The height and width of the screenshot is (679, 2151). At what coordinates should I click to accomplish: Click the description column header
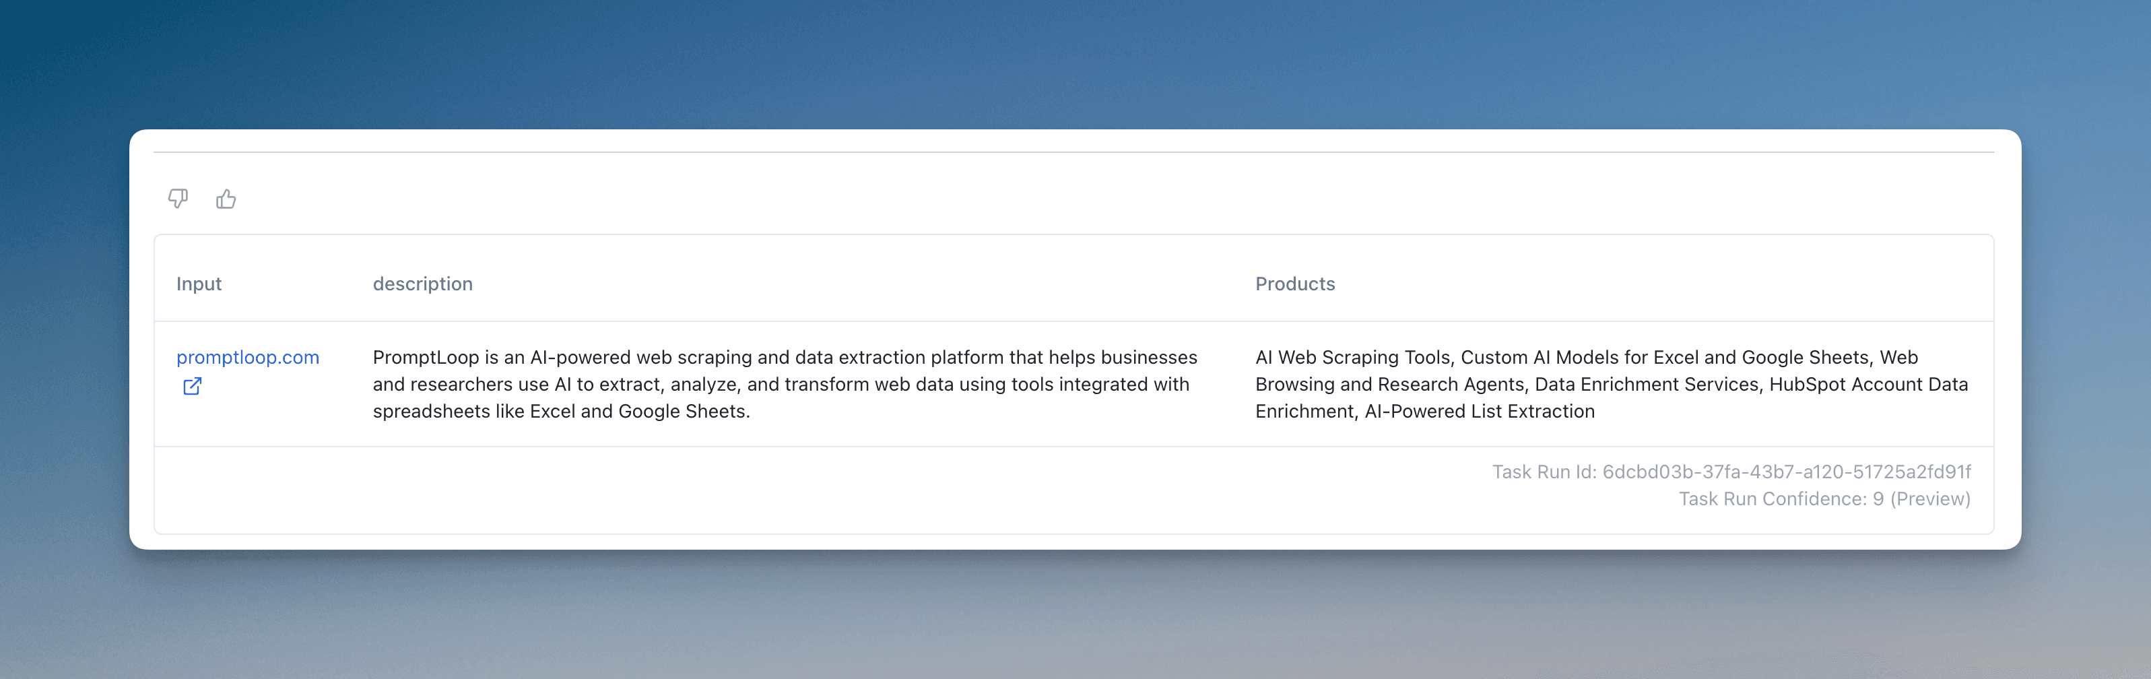(x=422, y=284)
